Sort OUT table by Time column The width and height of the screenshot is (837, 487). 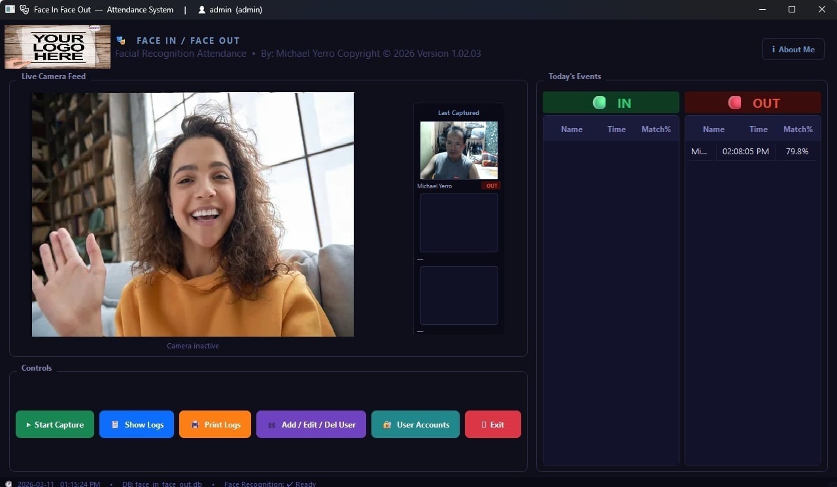pyautogui.click(x=759, y=129)
